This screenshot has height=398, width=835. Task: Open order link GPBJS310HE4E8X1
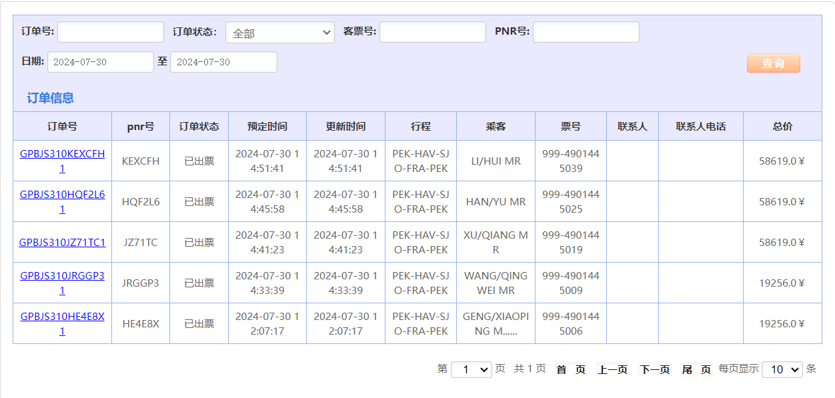point(62,317)
